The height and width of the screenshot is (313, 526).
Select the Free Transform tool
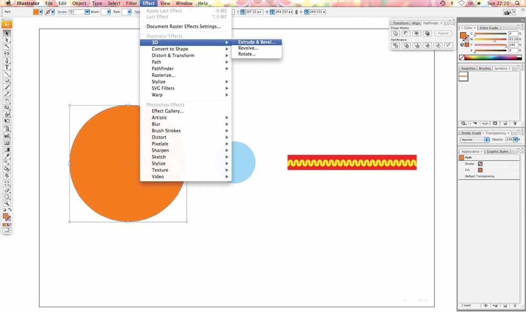click(x=7, y=121)
